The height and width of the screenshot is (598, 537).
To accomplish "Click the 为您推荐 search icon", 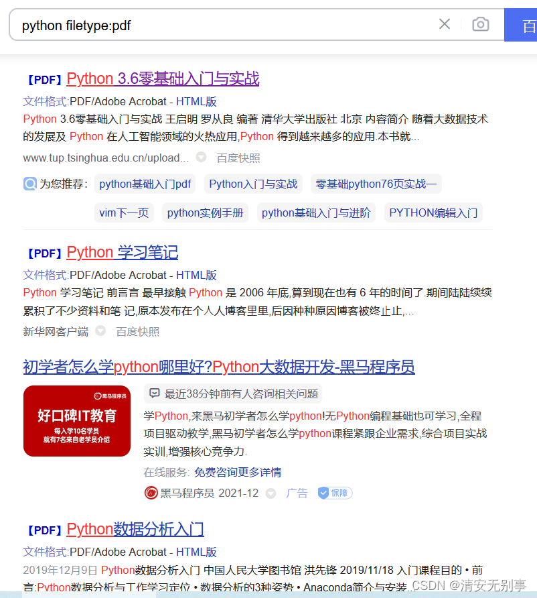I will point(29,184).
